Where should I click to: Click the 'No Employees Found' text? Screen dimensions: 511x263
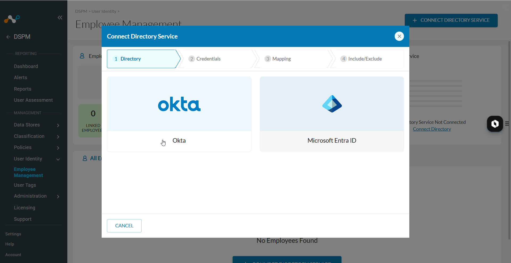coord(287,241)
